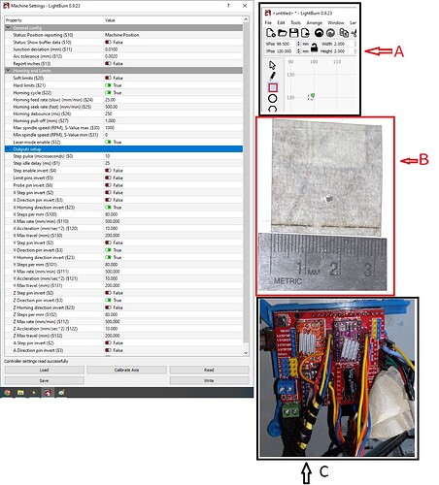The height and width of the screenshot is (485, 439).
Task: Toggle the aspect ratio lock icon
Action: click(x=314, y=48)
